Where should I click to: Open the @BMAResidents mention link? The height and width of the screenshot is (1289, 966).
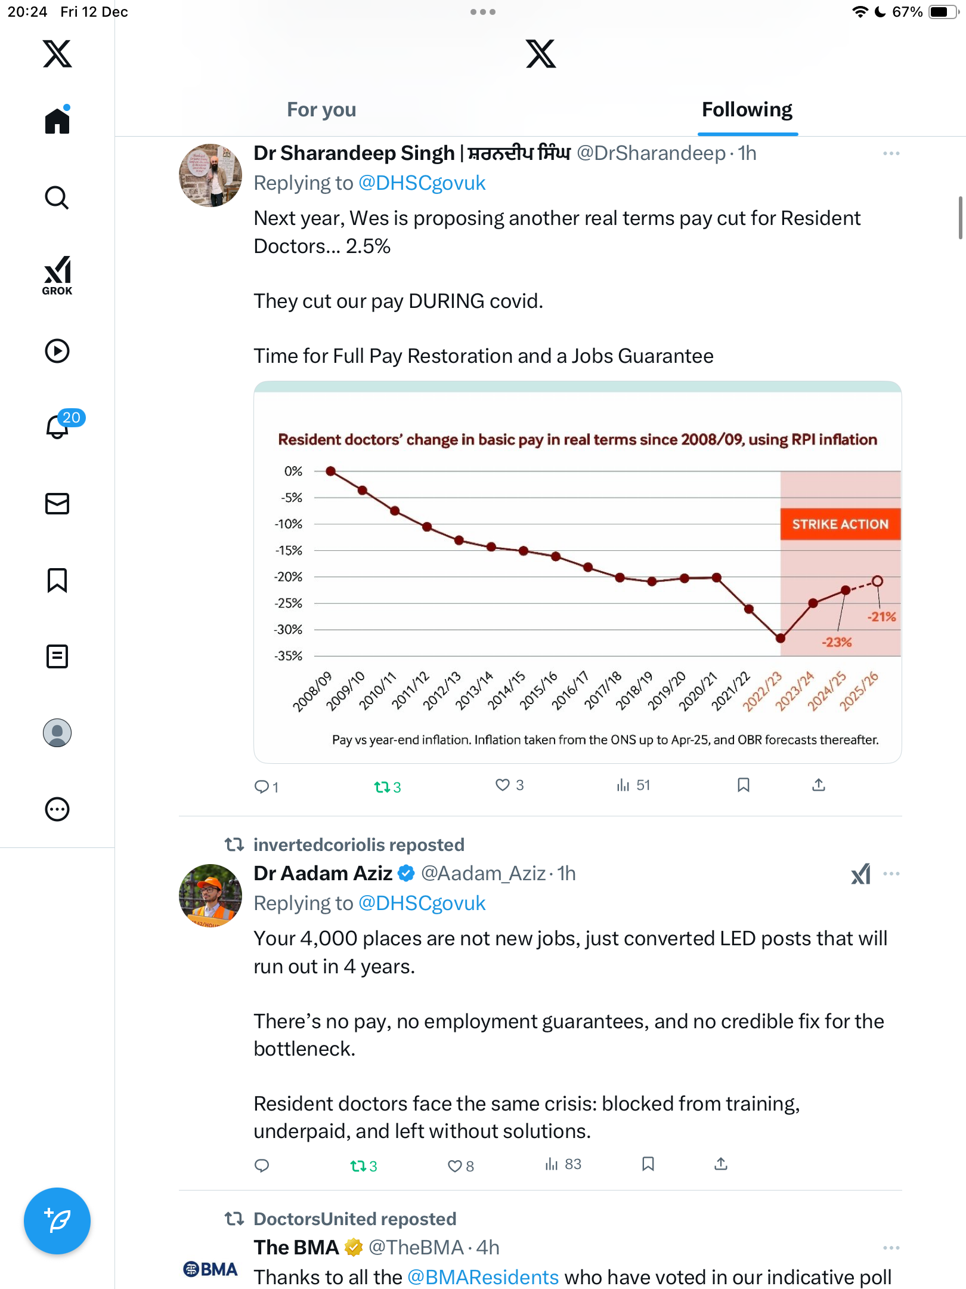(x=483, y=1277)
